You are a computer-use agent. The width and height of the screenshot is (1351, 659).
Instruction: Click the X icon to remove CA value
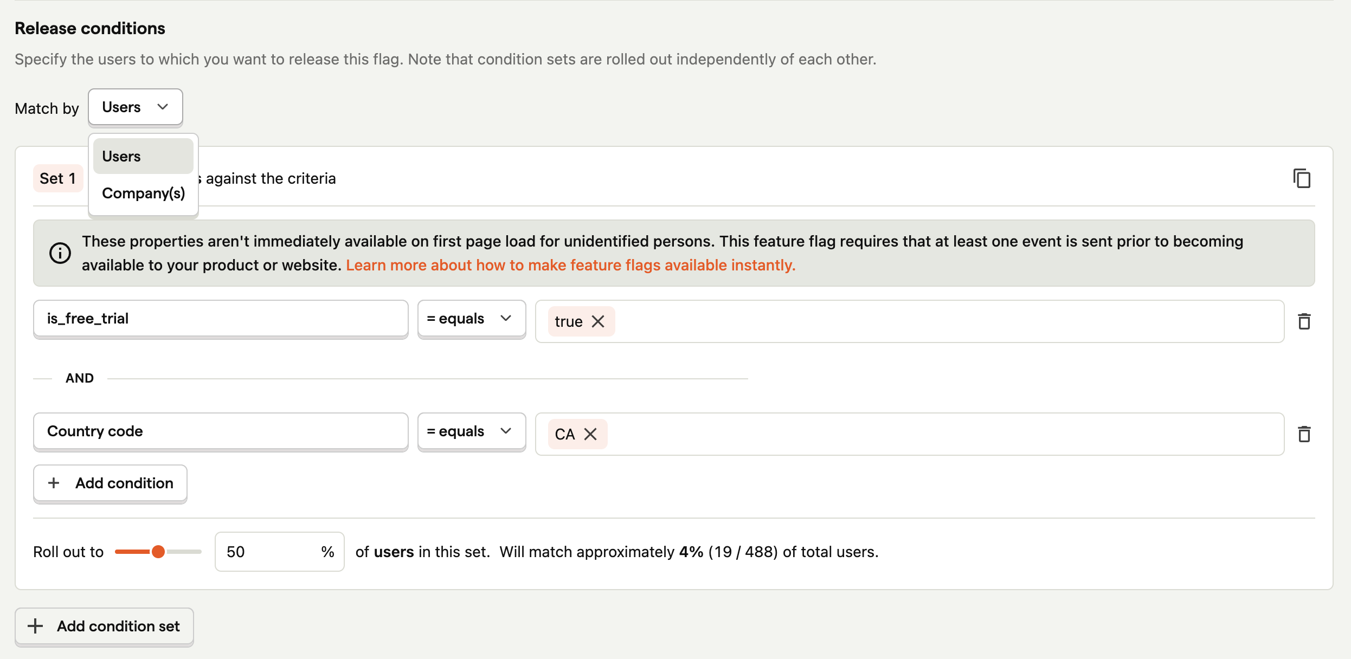[x=590, y=434]
